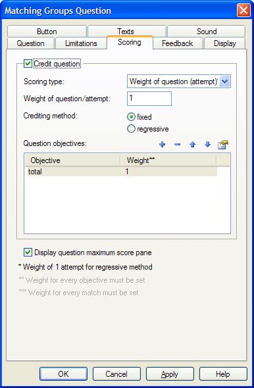Click into Weight of question/attempt field
The width and height of the screenshot is (254, 388).
(x=149, y=99)
